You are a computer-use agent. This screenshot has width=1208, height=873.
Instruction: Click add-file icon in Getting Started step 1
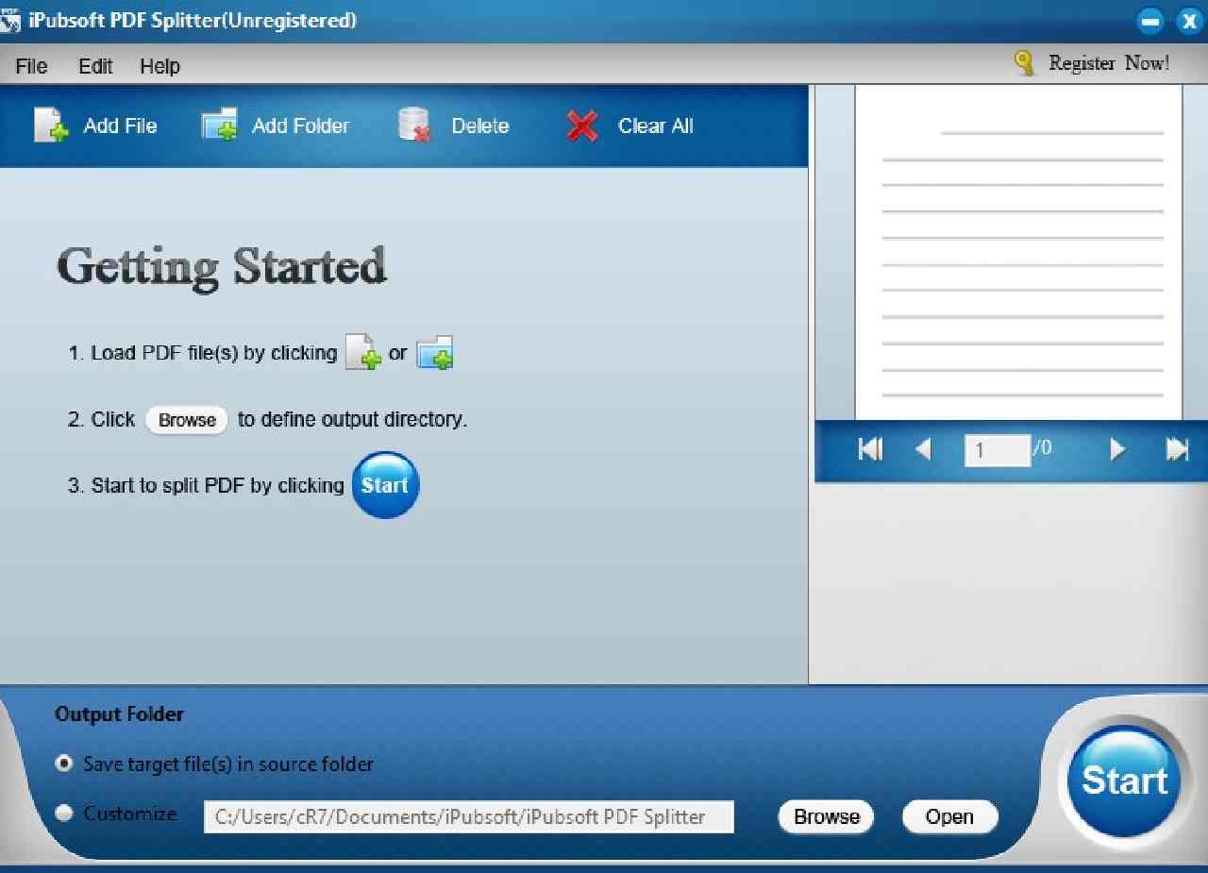tap(363, 353)
